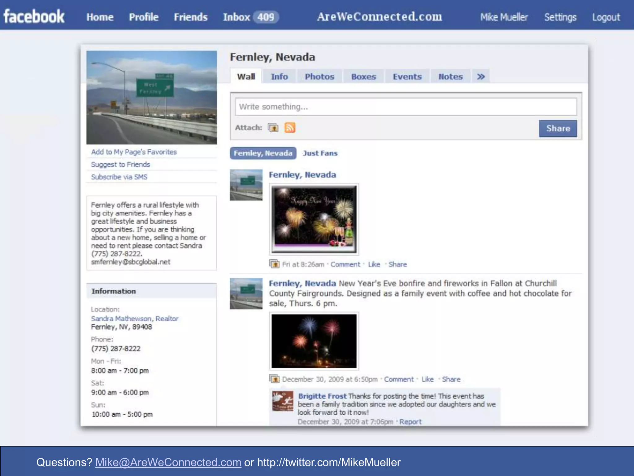
Task: Open Inbox with 409 messages
Action: [250, 17]
